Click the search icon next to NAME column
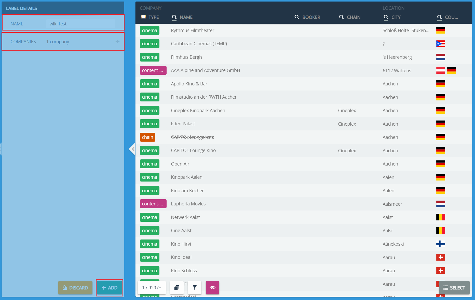The image size is (475, 300). (x=174, y=17)
